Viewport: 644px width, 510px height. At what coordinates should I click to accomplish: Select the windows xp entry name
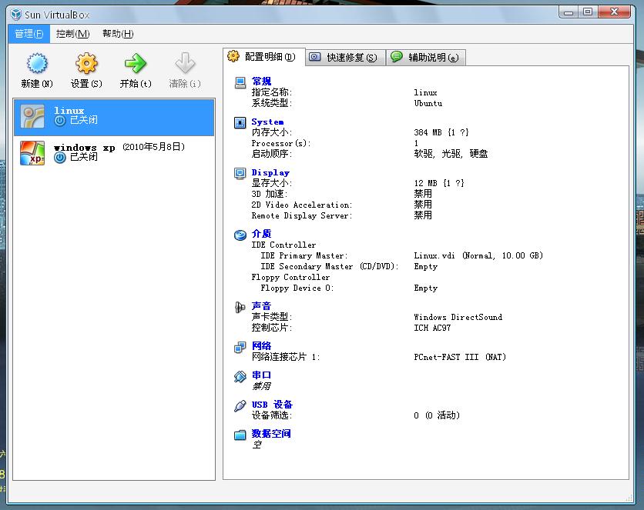84,148
